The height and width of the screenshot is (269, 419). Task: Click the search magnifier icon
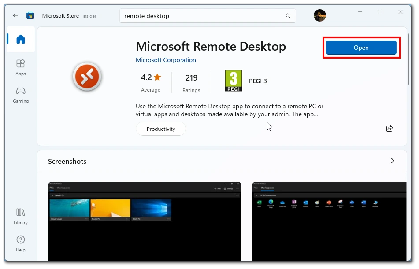(x=288, y=16)
